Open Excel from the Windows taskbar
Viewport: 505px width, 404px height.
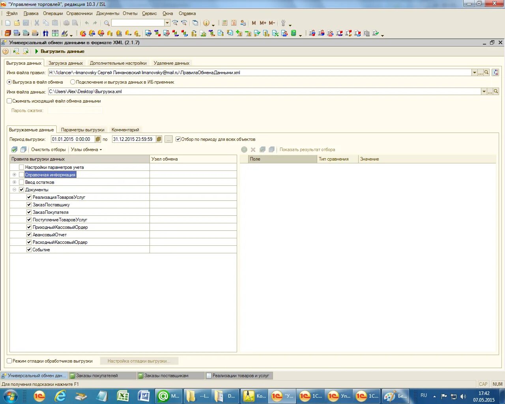pos(123,396)
